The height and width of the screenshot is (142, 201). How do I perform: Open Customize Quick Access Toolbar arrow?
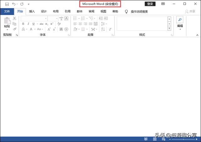29,4
